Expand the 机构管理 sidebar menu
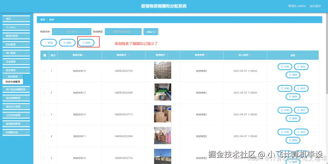Screen dimensions: 328x164 16,44
